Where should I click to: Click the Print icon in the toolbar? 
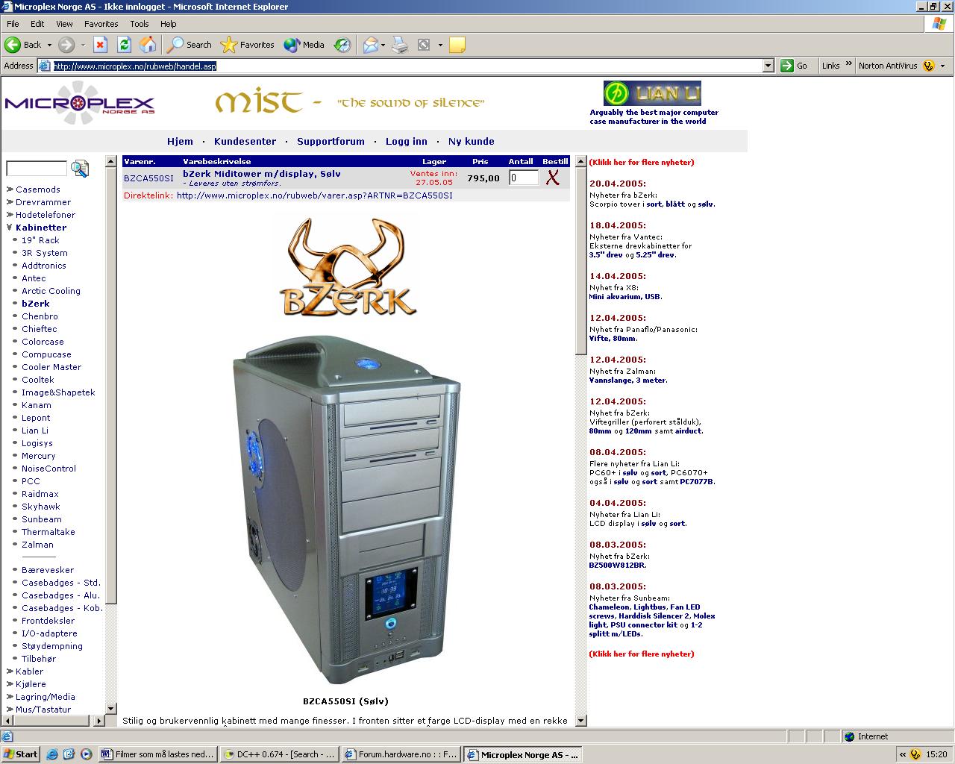coord(400,45)
